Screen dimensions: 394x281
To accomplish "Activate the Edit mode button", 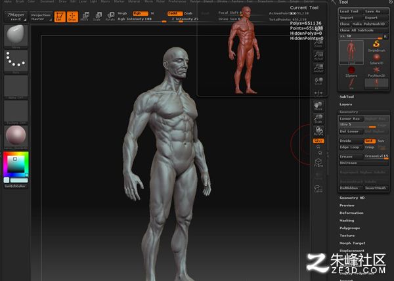I will 60,16.
